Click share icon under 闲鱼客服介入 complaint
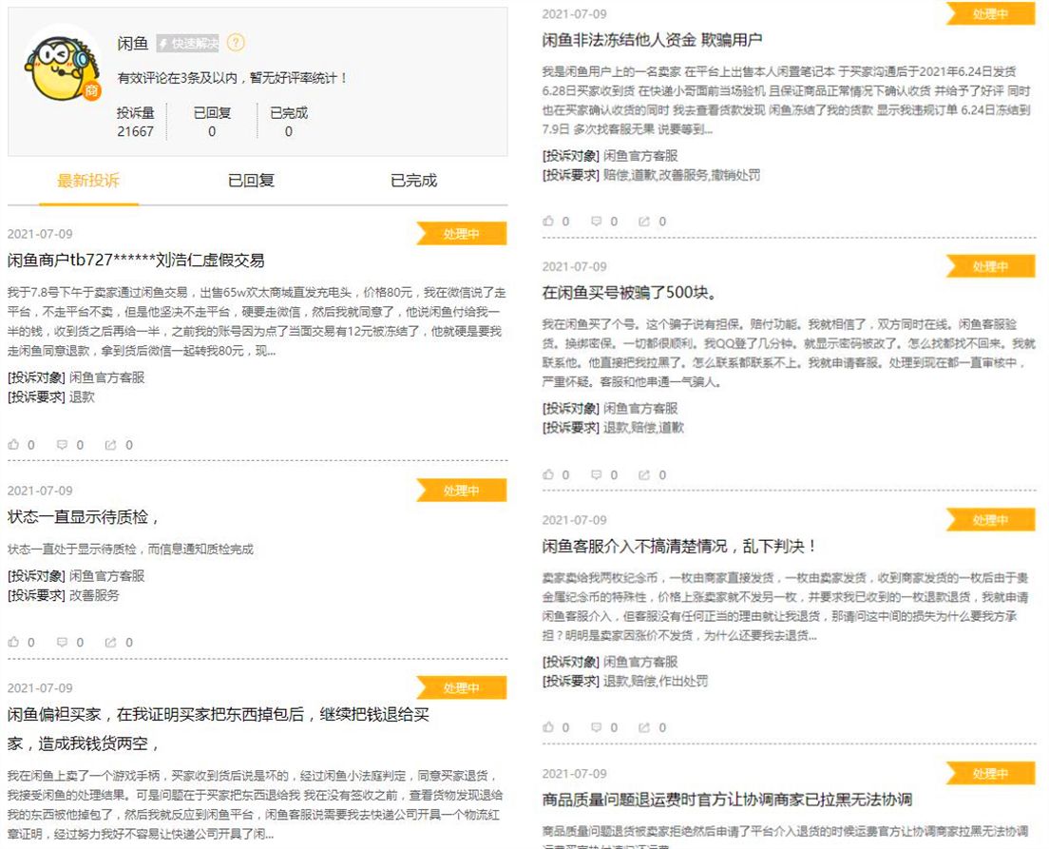Screen dimensions: 1049x849 [643, 727]
